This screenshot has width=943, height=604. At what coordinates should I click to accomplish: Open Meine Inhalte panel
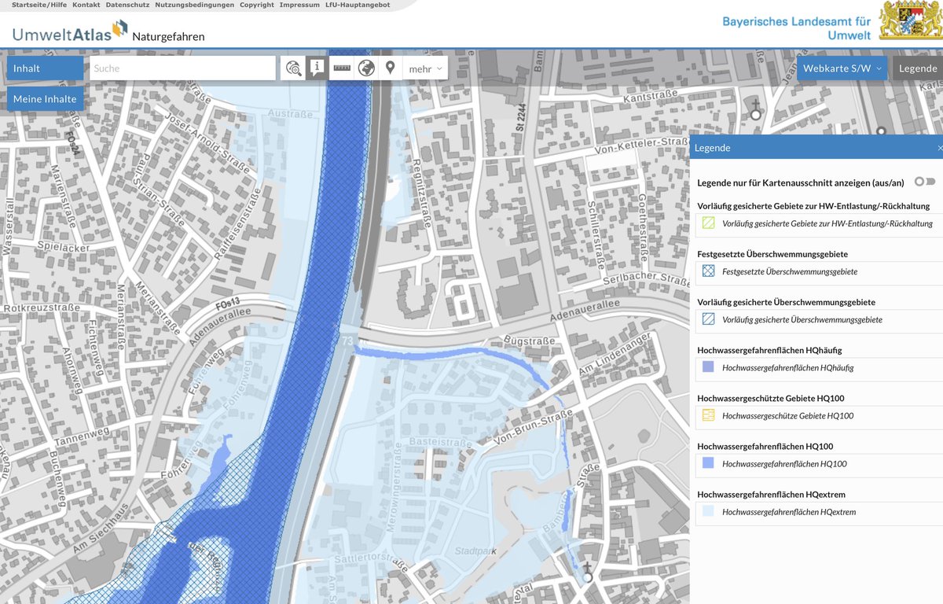(45, 99)
